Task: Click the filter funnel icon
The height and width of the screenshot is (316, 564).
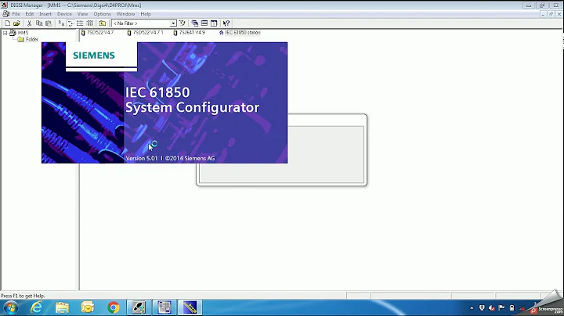Action: pyautogui.click(x=183, y=23)
